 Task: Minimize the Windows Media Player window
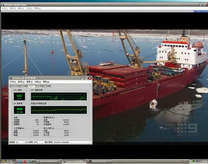click(x=200, y=5)
